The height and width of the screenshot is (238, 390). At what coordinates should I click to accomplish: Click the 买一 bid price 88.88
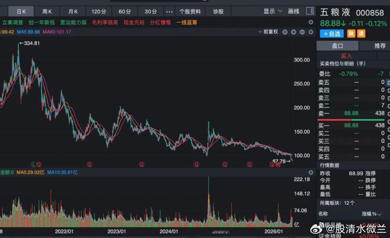[351, 125]
